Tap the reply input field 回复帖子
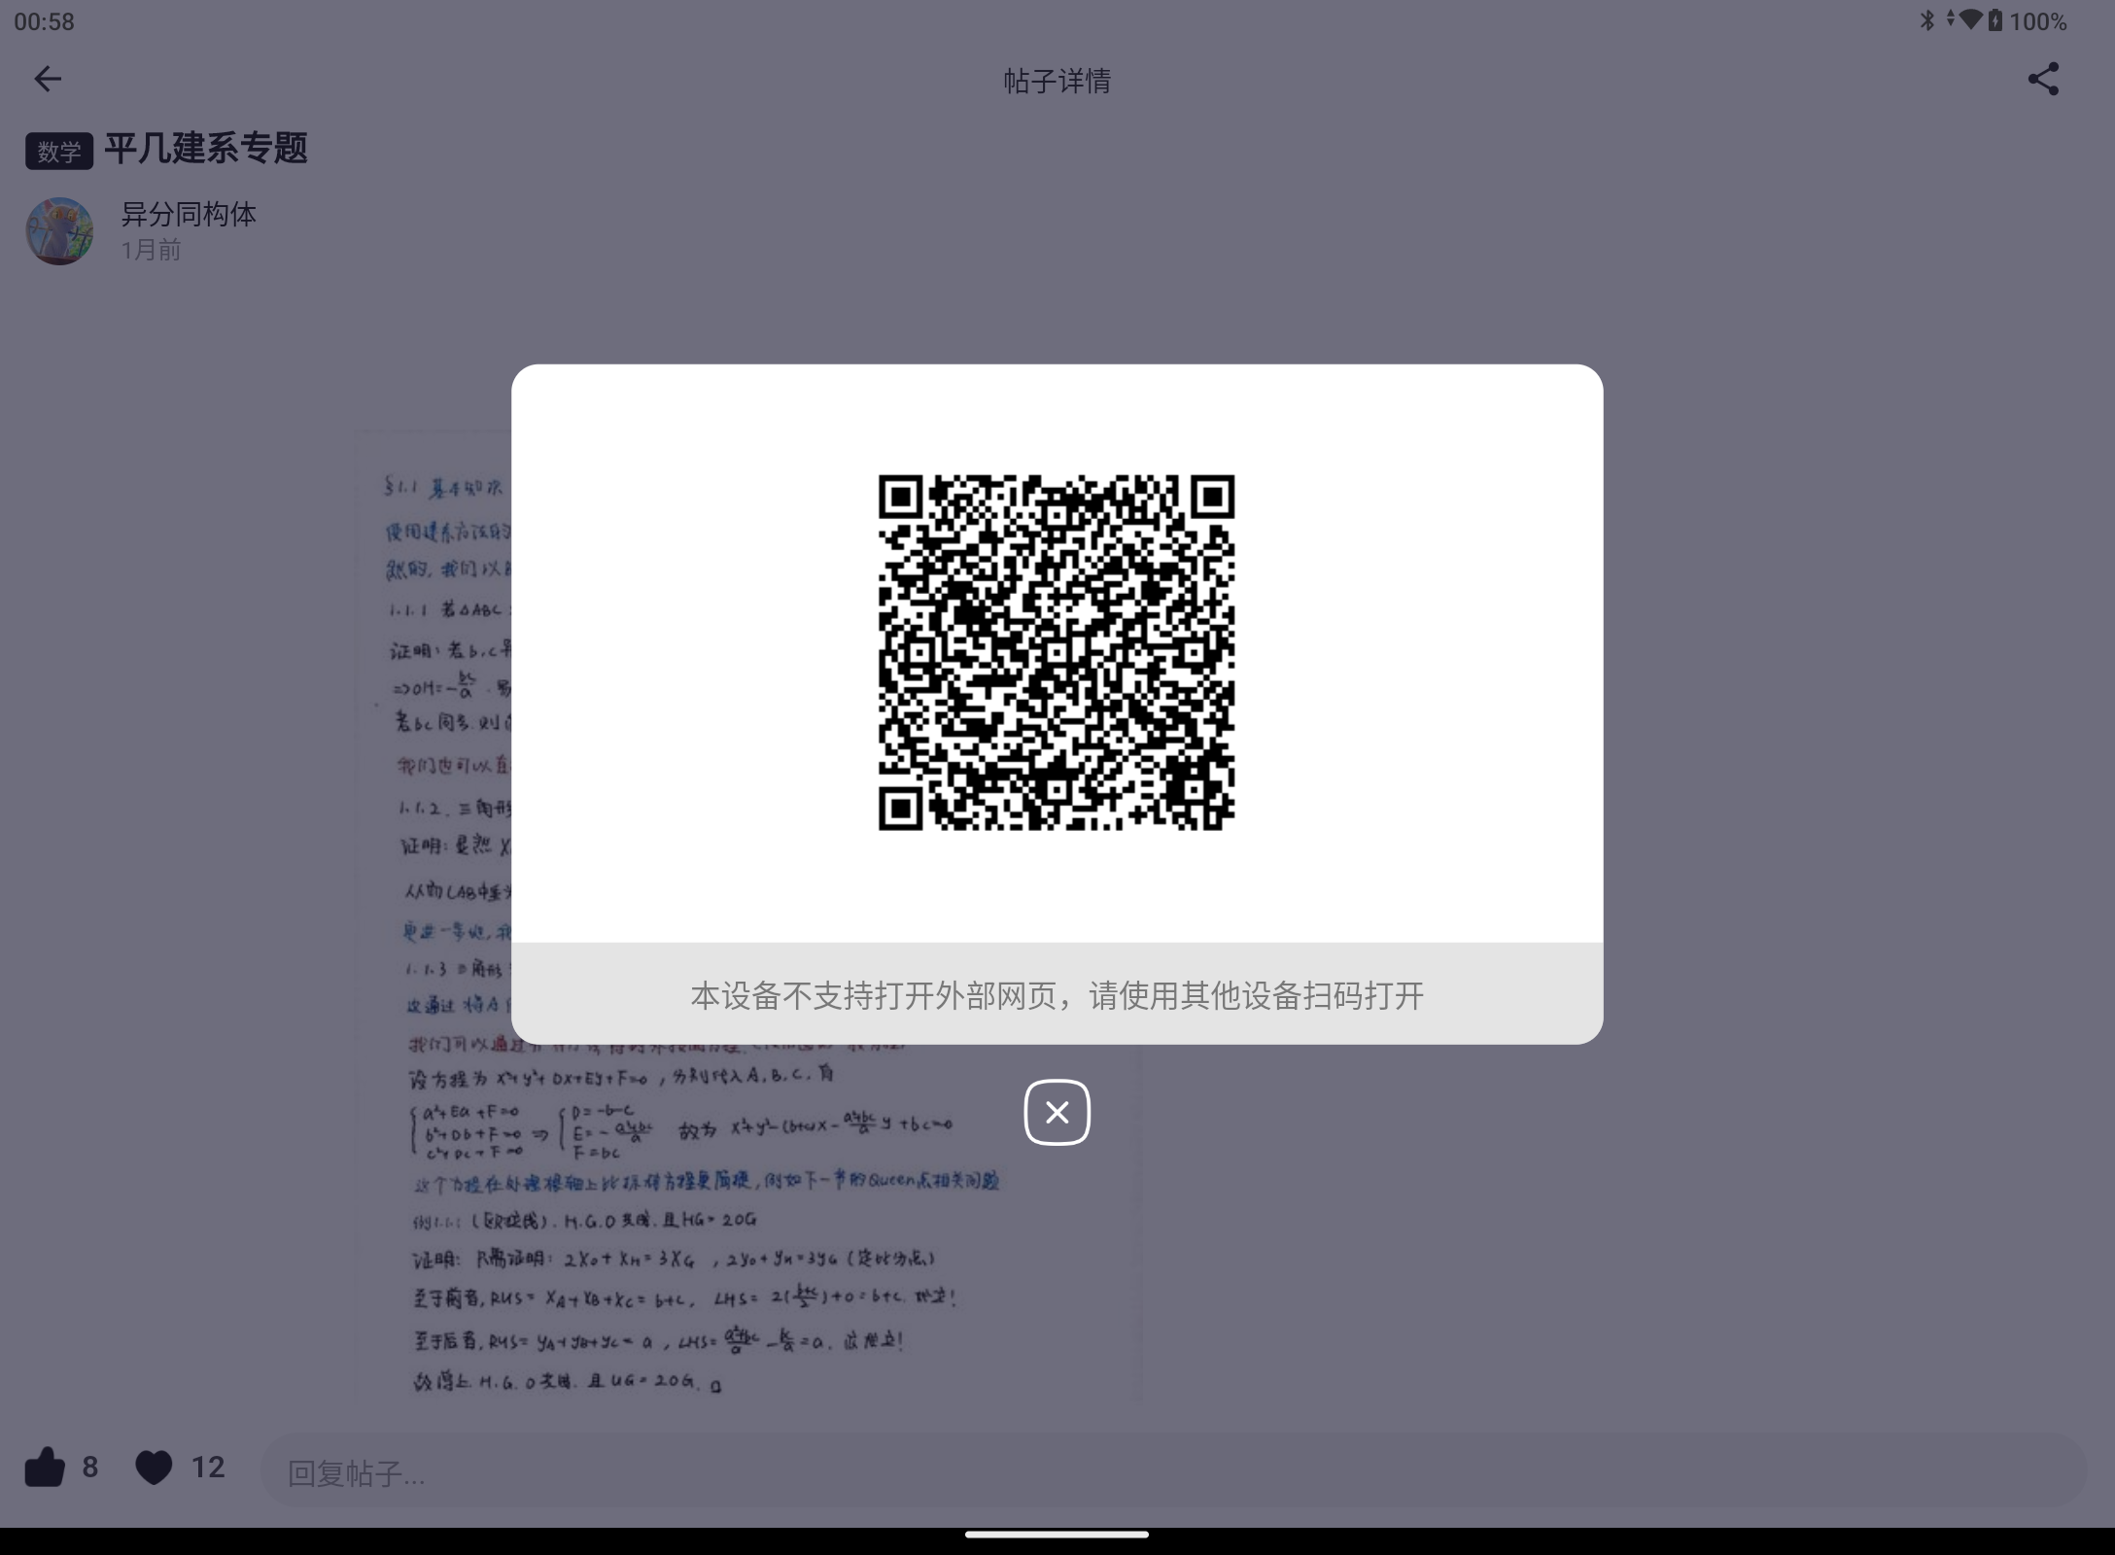 click(1173, 1470)
